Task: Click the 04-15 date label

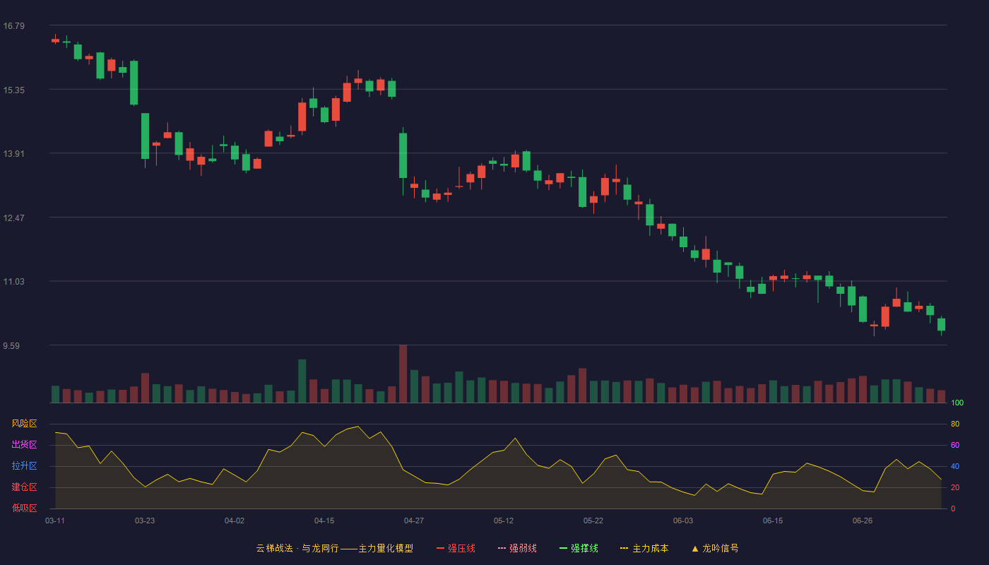Action: pos(324,521)
